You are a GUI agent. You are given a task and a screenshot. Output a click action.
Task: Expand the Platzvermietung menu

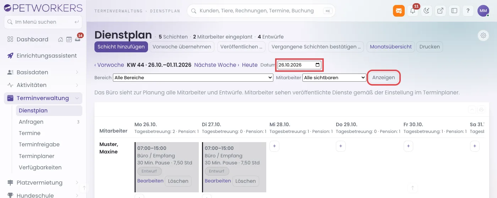pos(77,182)
